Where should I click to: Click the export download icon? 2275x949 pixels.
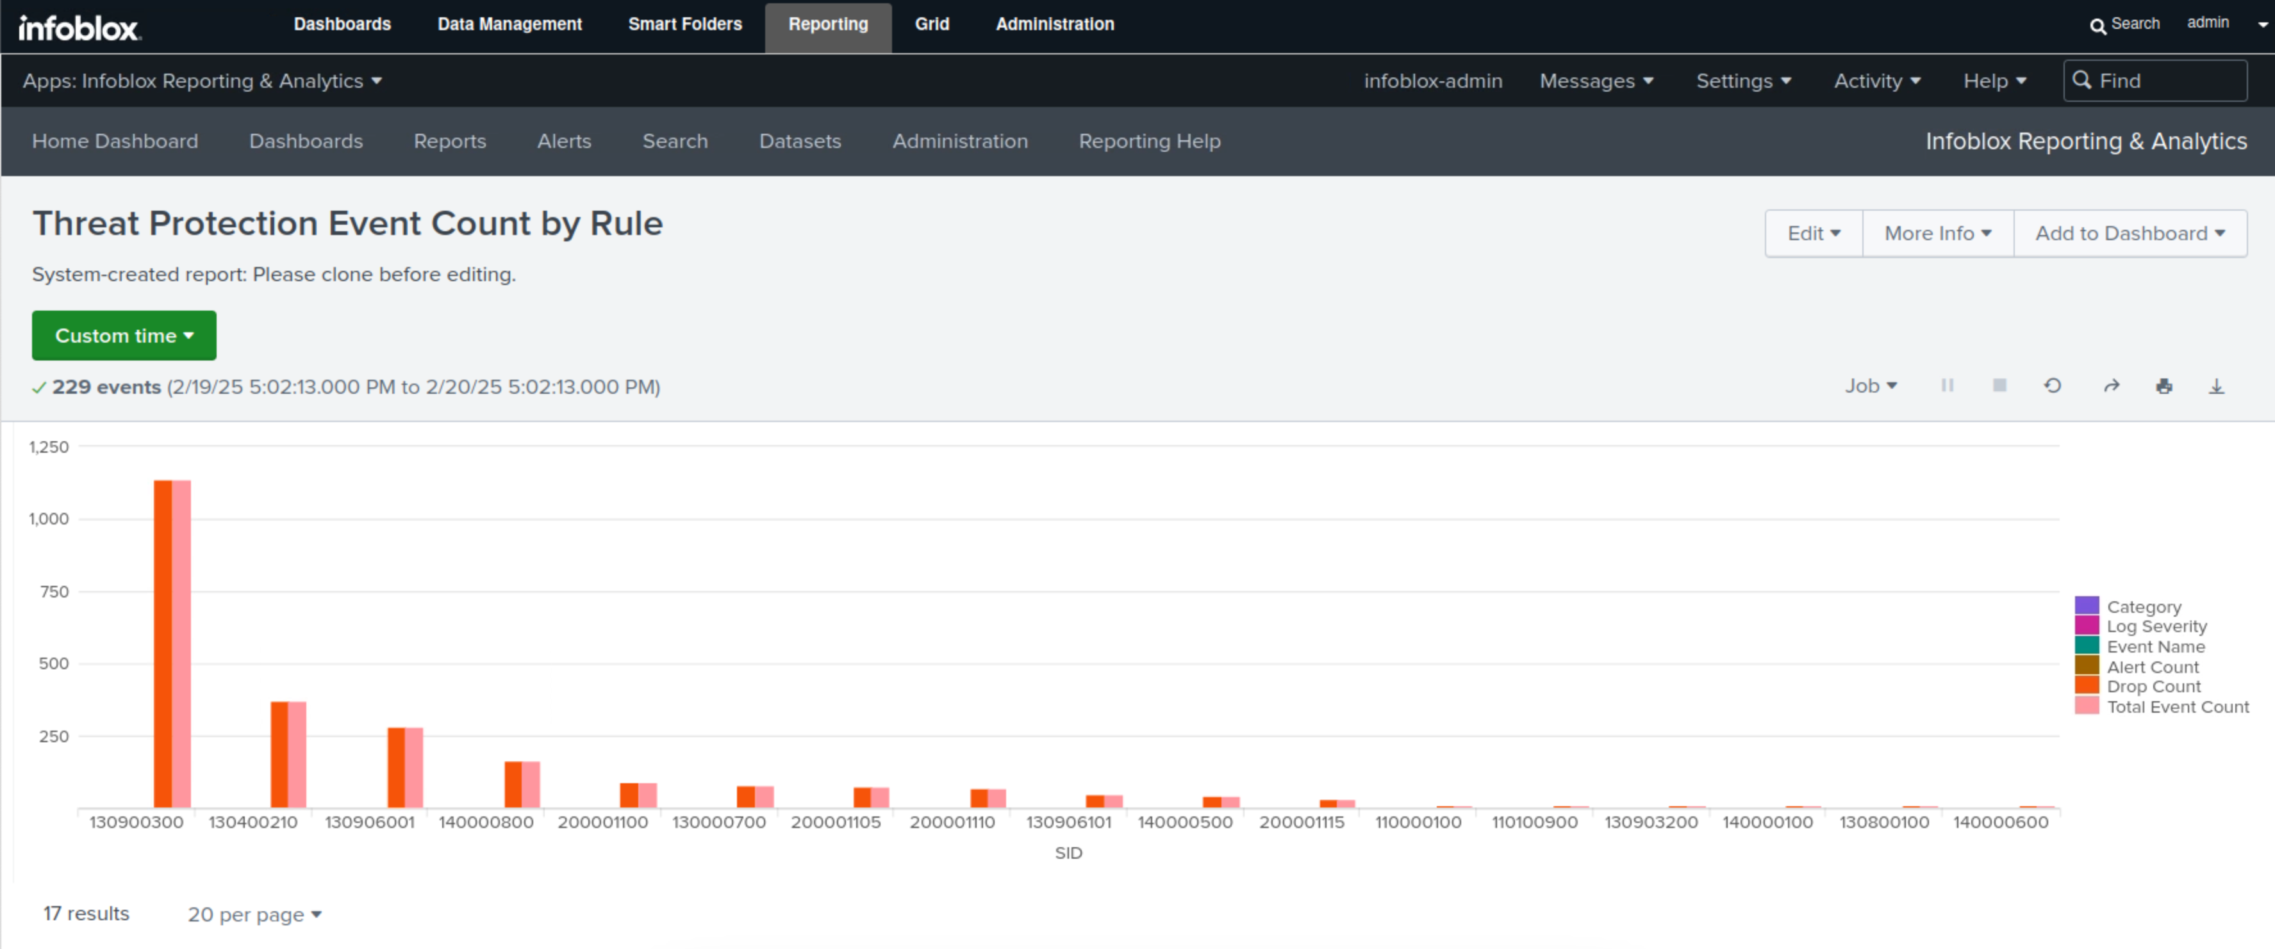2216,385
